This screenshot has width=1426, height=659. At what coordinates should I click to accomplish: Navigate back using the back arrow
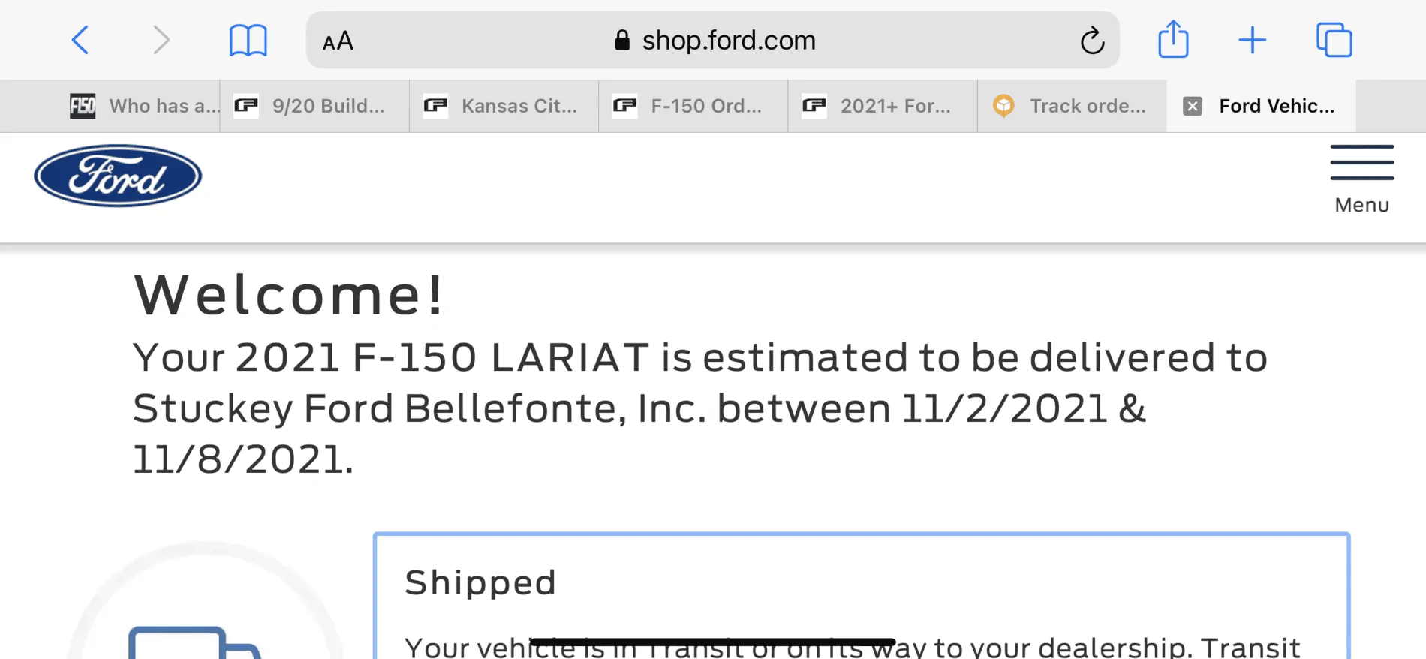coord(80,40)
